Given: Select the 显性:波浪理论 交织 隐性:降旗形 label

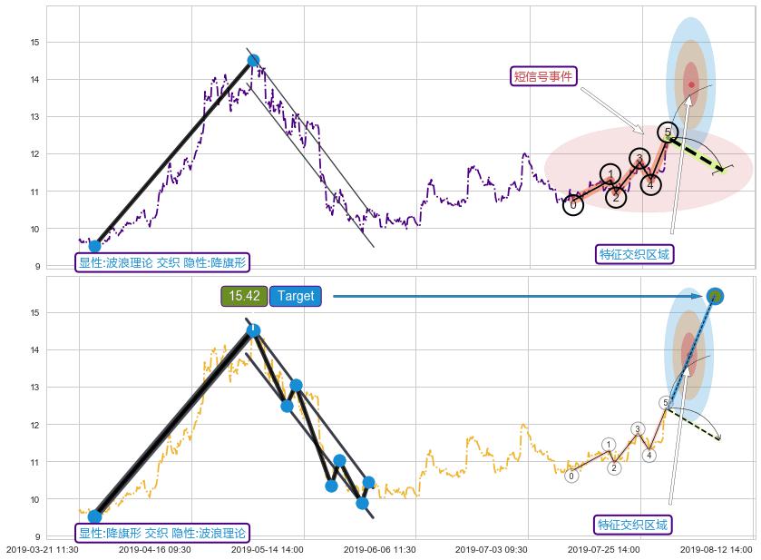Looking at the screenshot, I should pyautogui.click(x=162, y=262).
